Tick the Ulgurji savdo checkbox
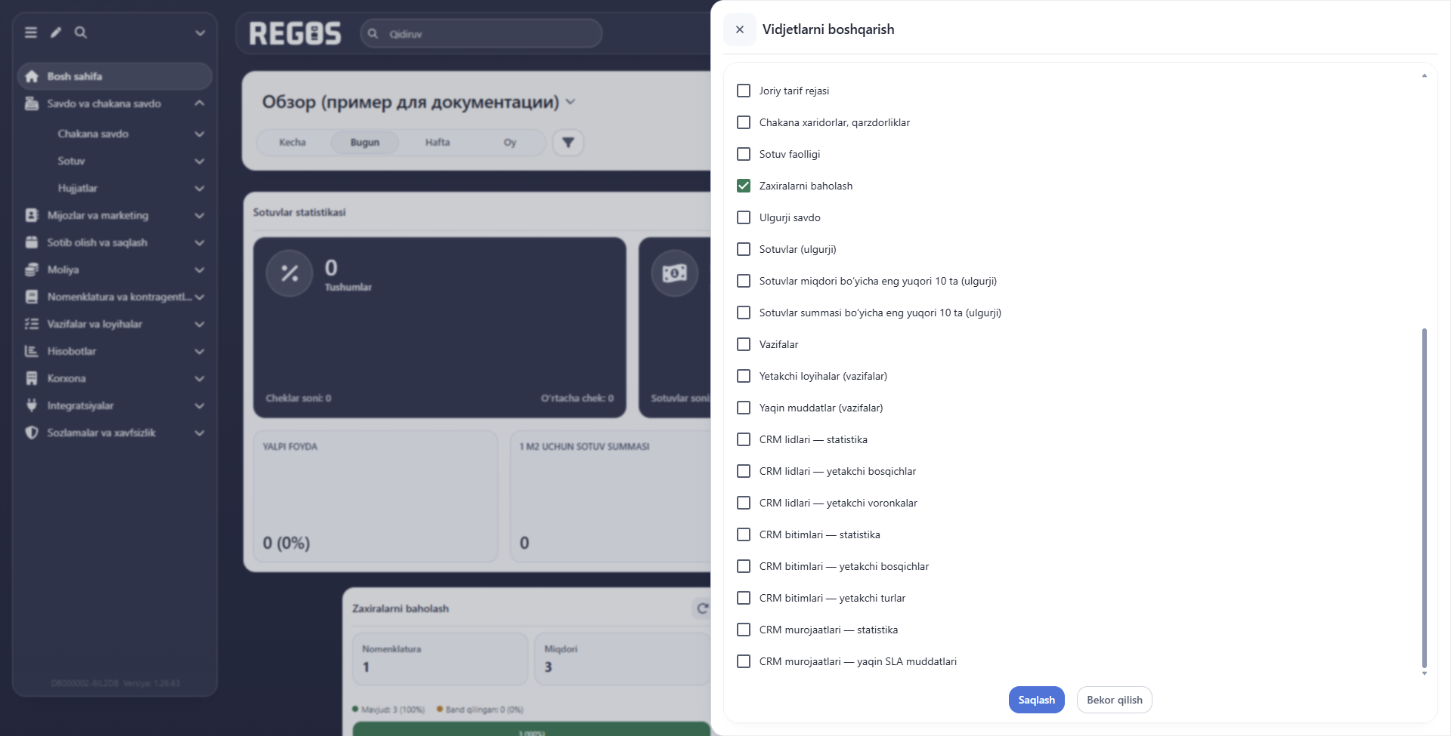 (x=744, y=217)
